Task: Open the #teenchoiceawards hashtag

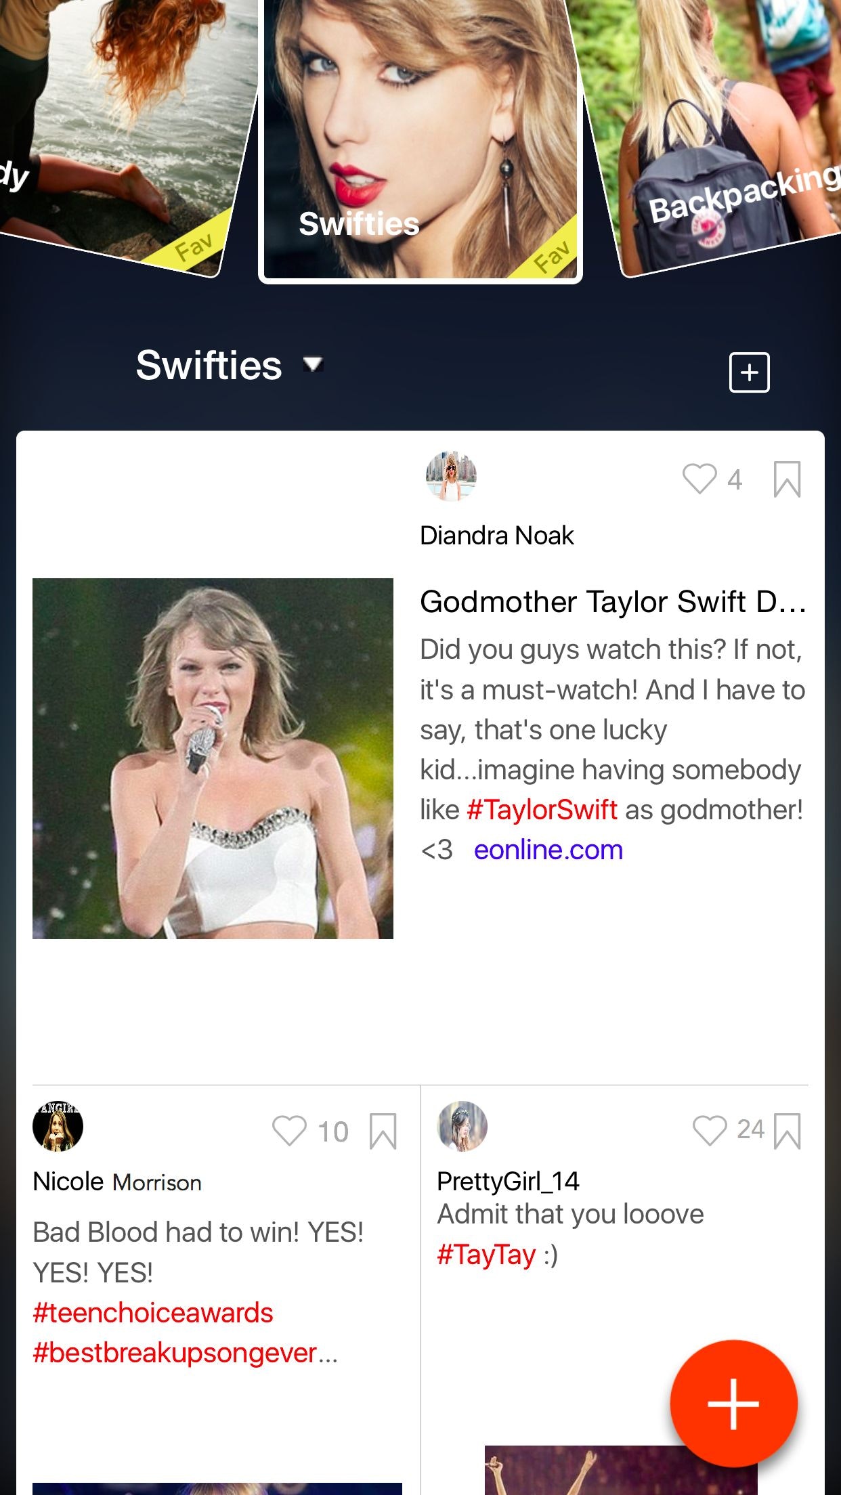Action: 153,1313
